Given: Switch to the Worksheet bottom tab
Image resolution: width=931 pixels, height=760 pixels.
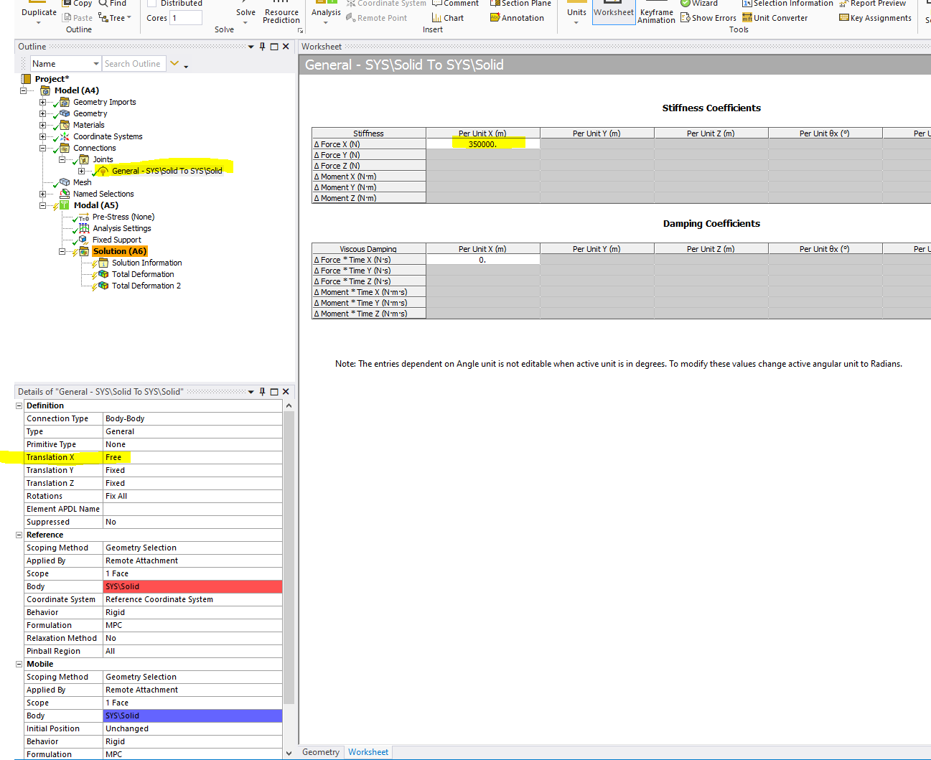Looking at the screenshot, I should point(368,752).
